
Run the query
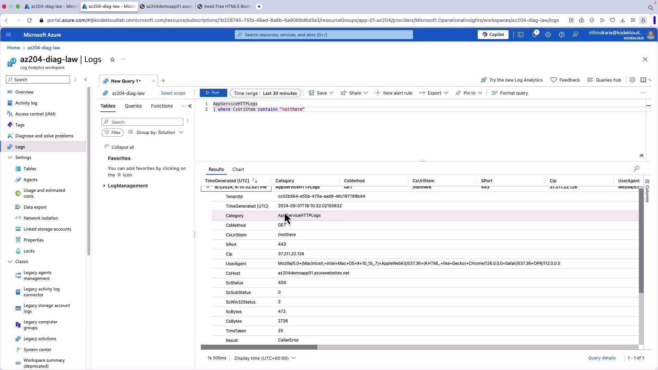click(213, 93)
